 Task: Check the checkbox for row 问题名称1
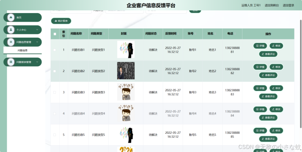(x=55, y=50)
